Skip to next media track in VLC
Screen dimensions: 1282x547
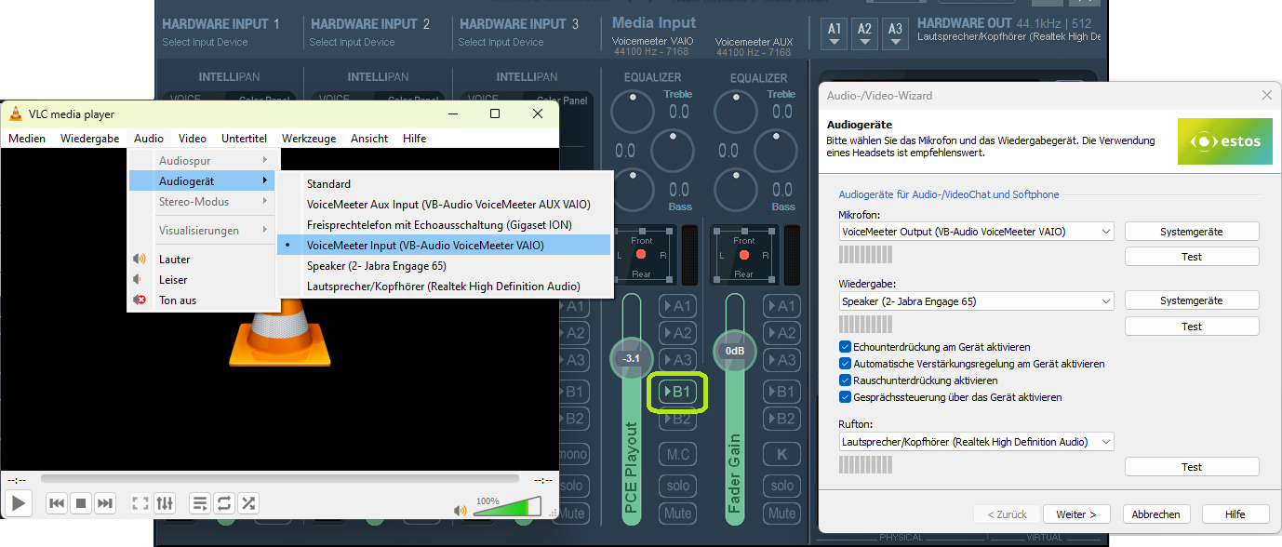point(105,503)
